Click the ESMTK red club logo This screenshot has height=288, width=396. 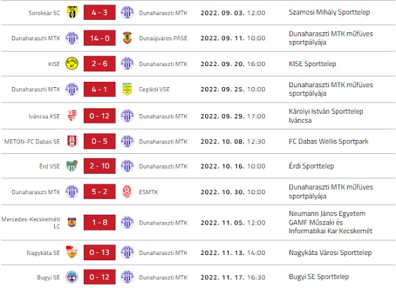[127, 192]
